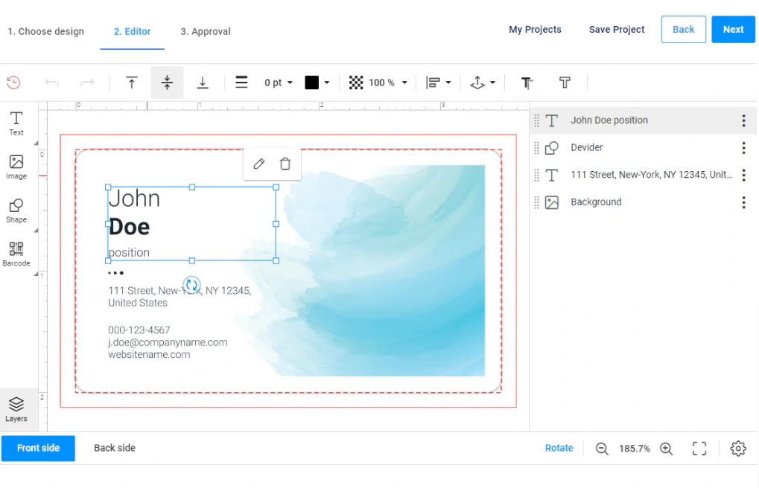This screenshot has width=759, height=488.
Task: Select the Text tool in sidebar
Action: [x=16, y=123]
